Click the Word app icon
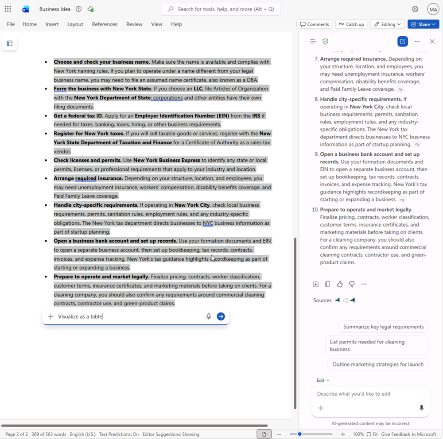The image size is (443, 439). (25, 9)
